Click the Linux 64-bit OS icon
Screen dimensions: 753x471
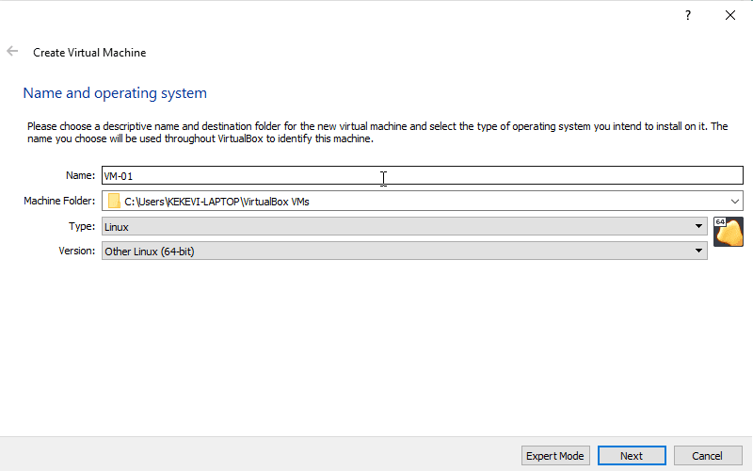[x=728, y=232]
